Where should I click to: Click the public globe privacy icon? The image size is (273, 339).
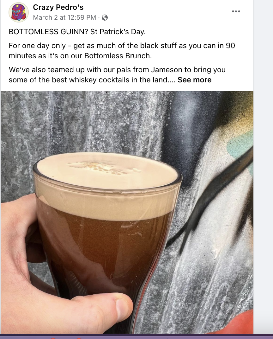tap(105, 17)
